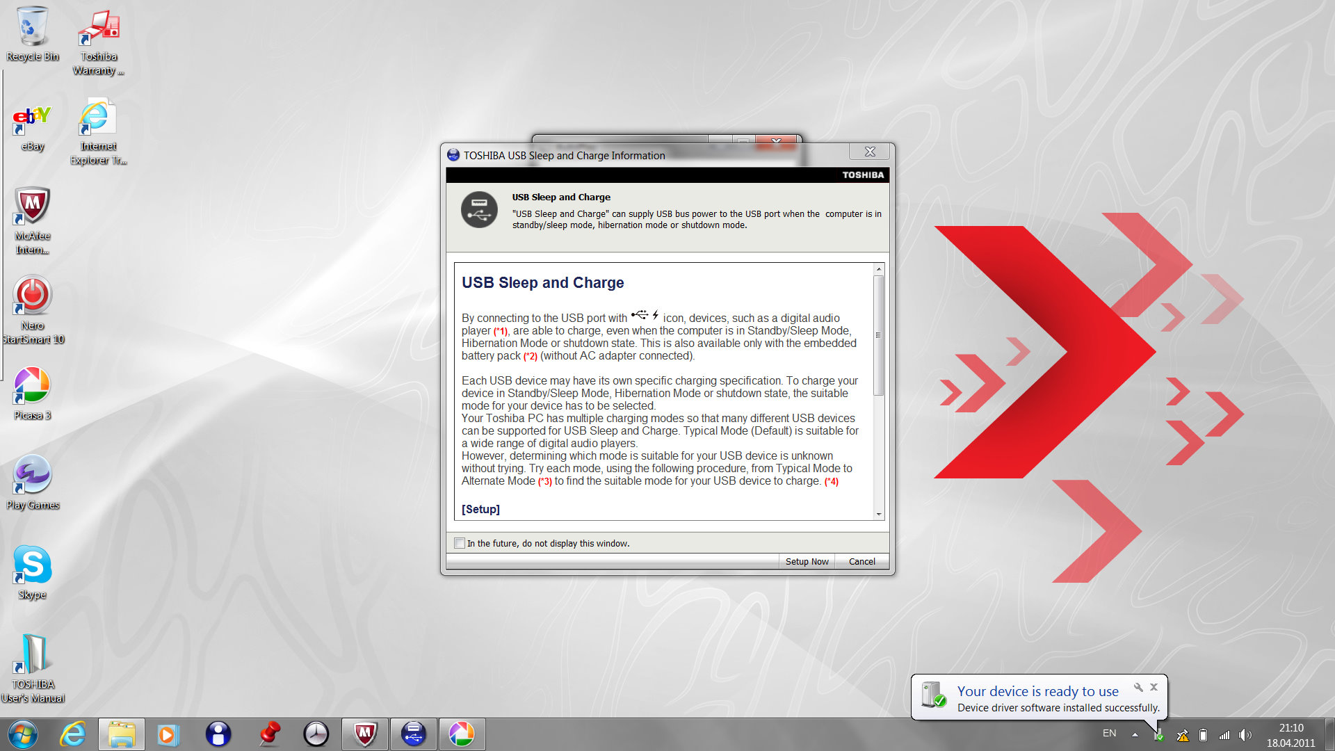Open Internet Explorer from the taskbar
This screenshot has height=751, width=1335.
(73, 734)
